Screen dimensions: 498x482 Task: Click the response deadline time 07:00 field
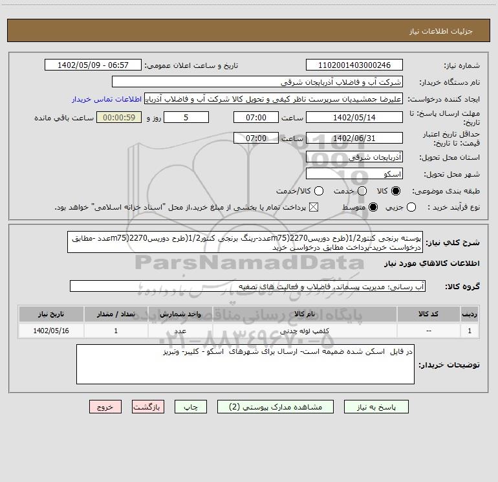[256, 117]
